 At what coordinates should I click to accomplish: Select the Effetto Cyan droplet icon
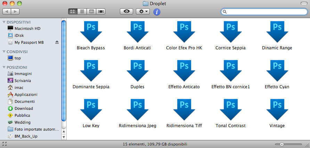[277, 71]
